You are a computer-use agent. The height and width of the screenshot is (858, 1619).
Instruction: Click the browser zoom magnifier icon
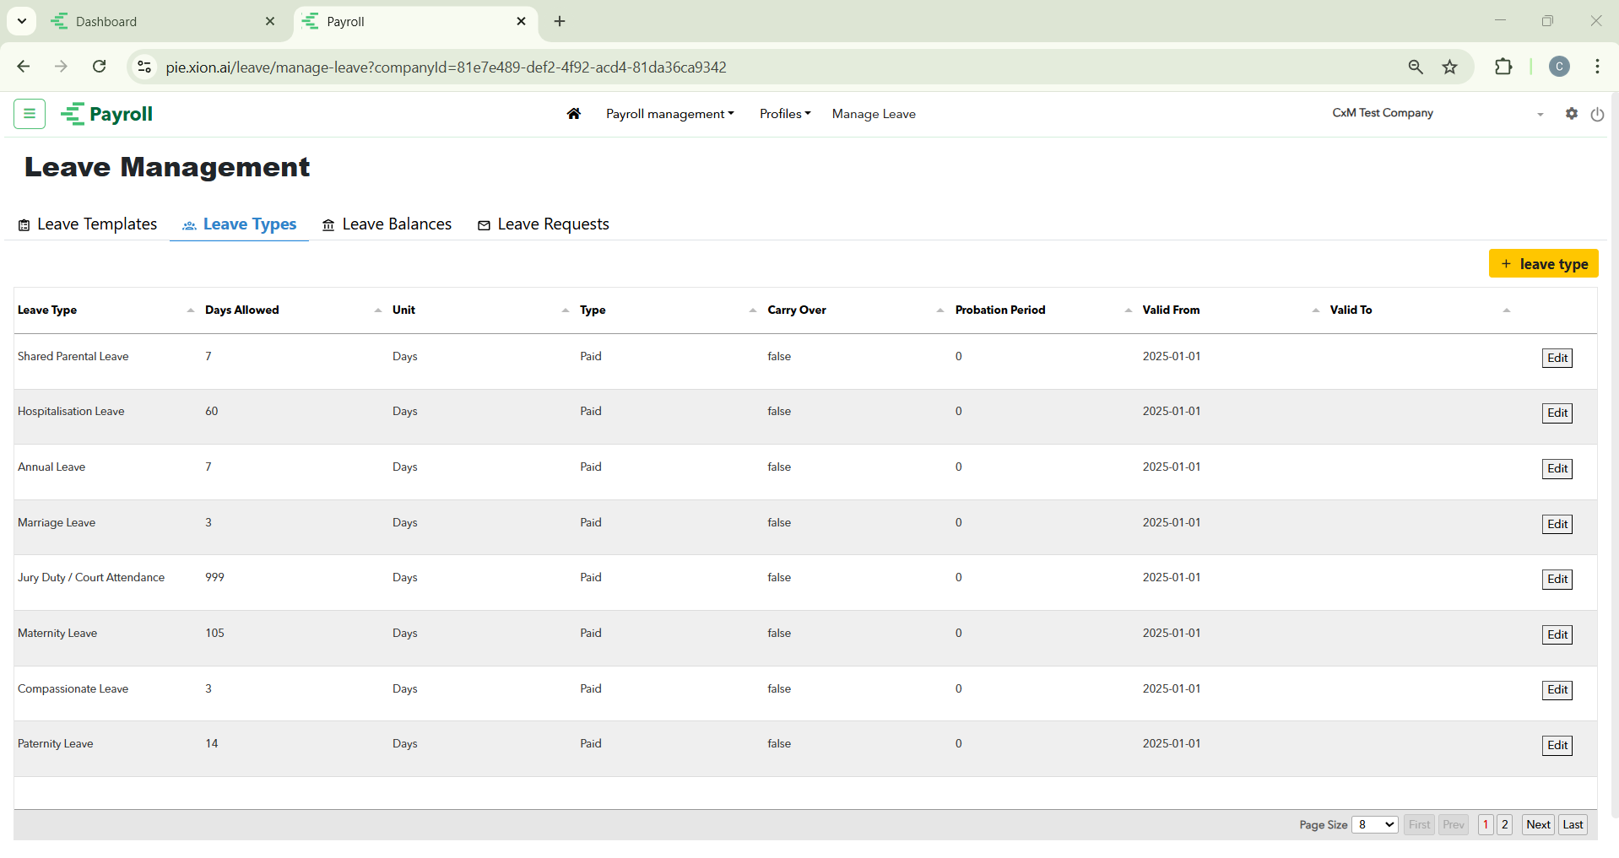pyautogui.click(x=1416, y=67)
